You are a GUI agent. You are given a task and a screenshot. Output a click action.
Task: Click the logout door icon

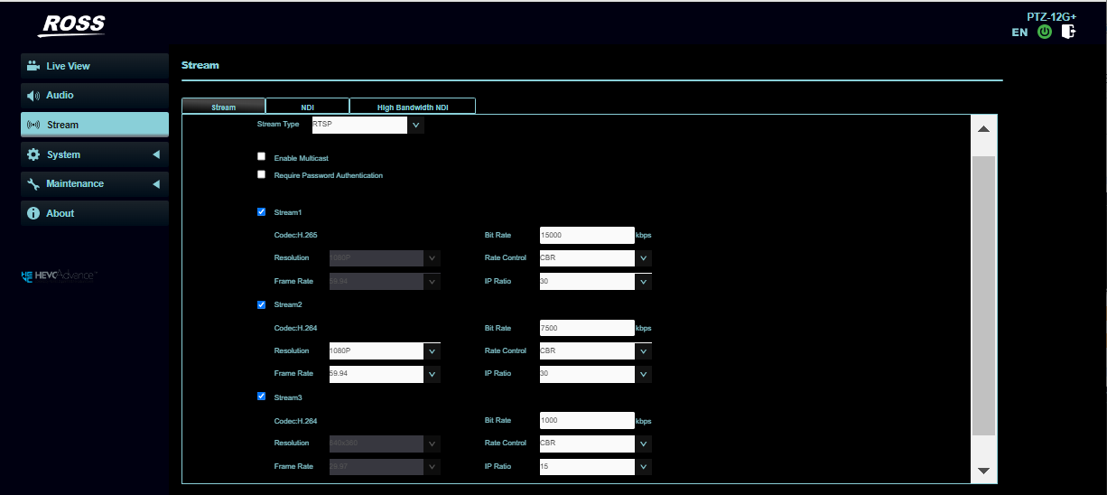(x=1068, y=32)
